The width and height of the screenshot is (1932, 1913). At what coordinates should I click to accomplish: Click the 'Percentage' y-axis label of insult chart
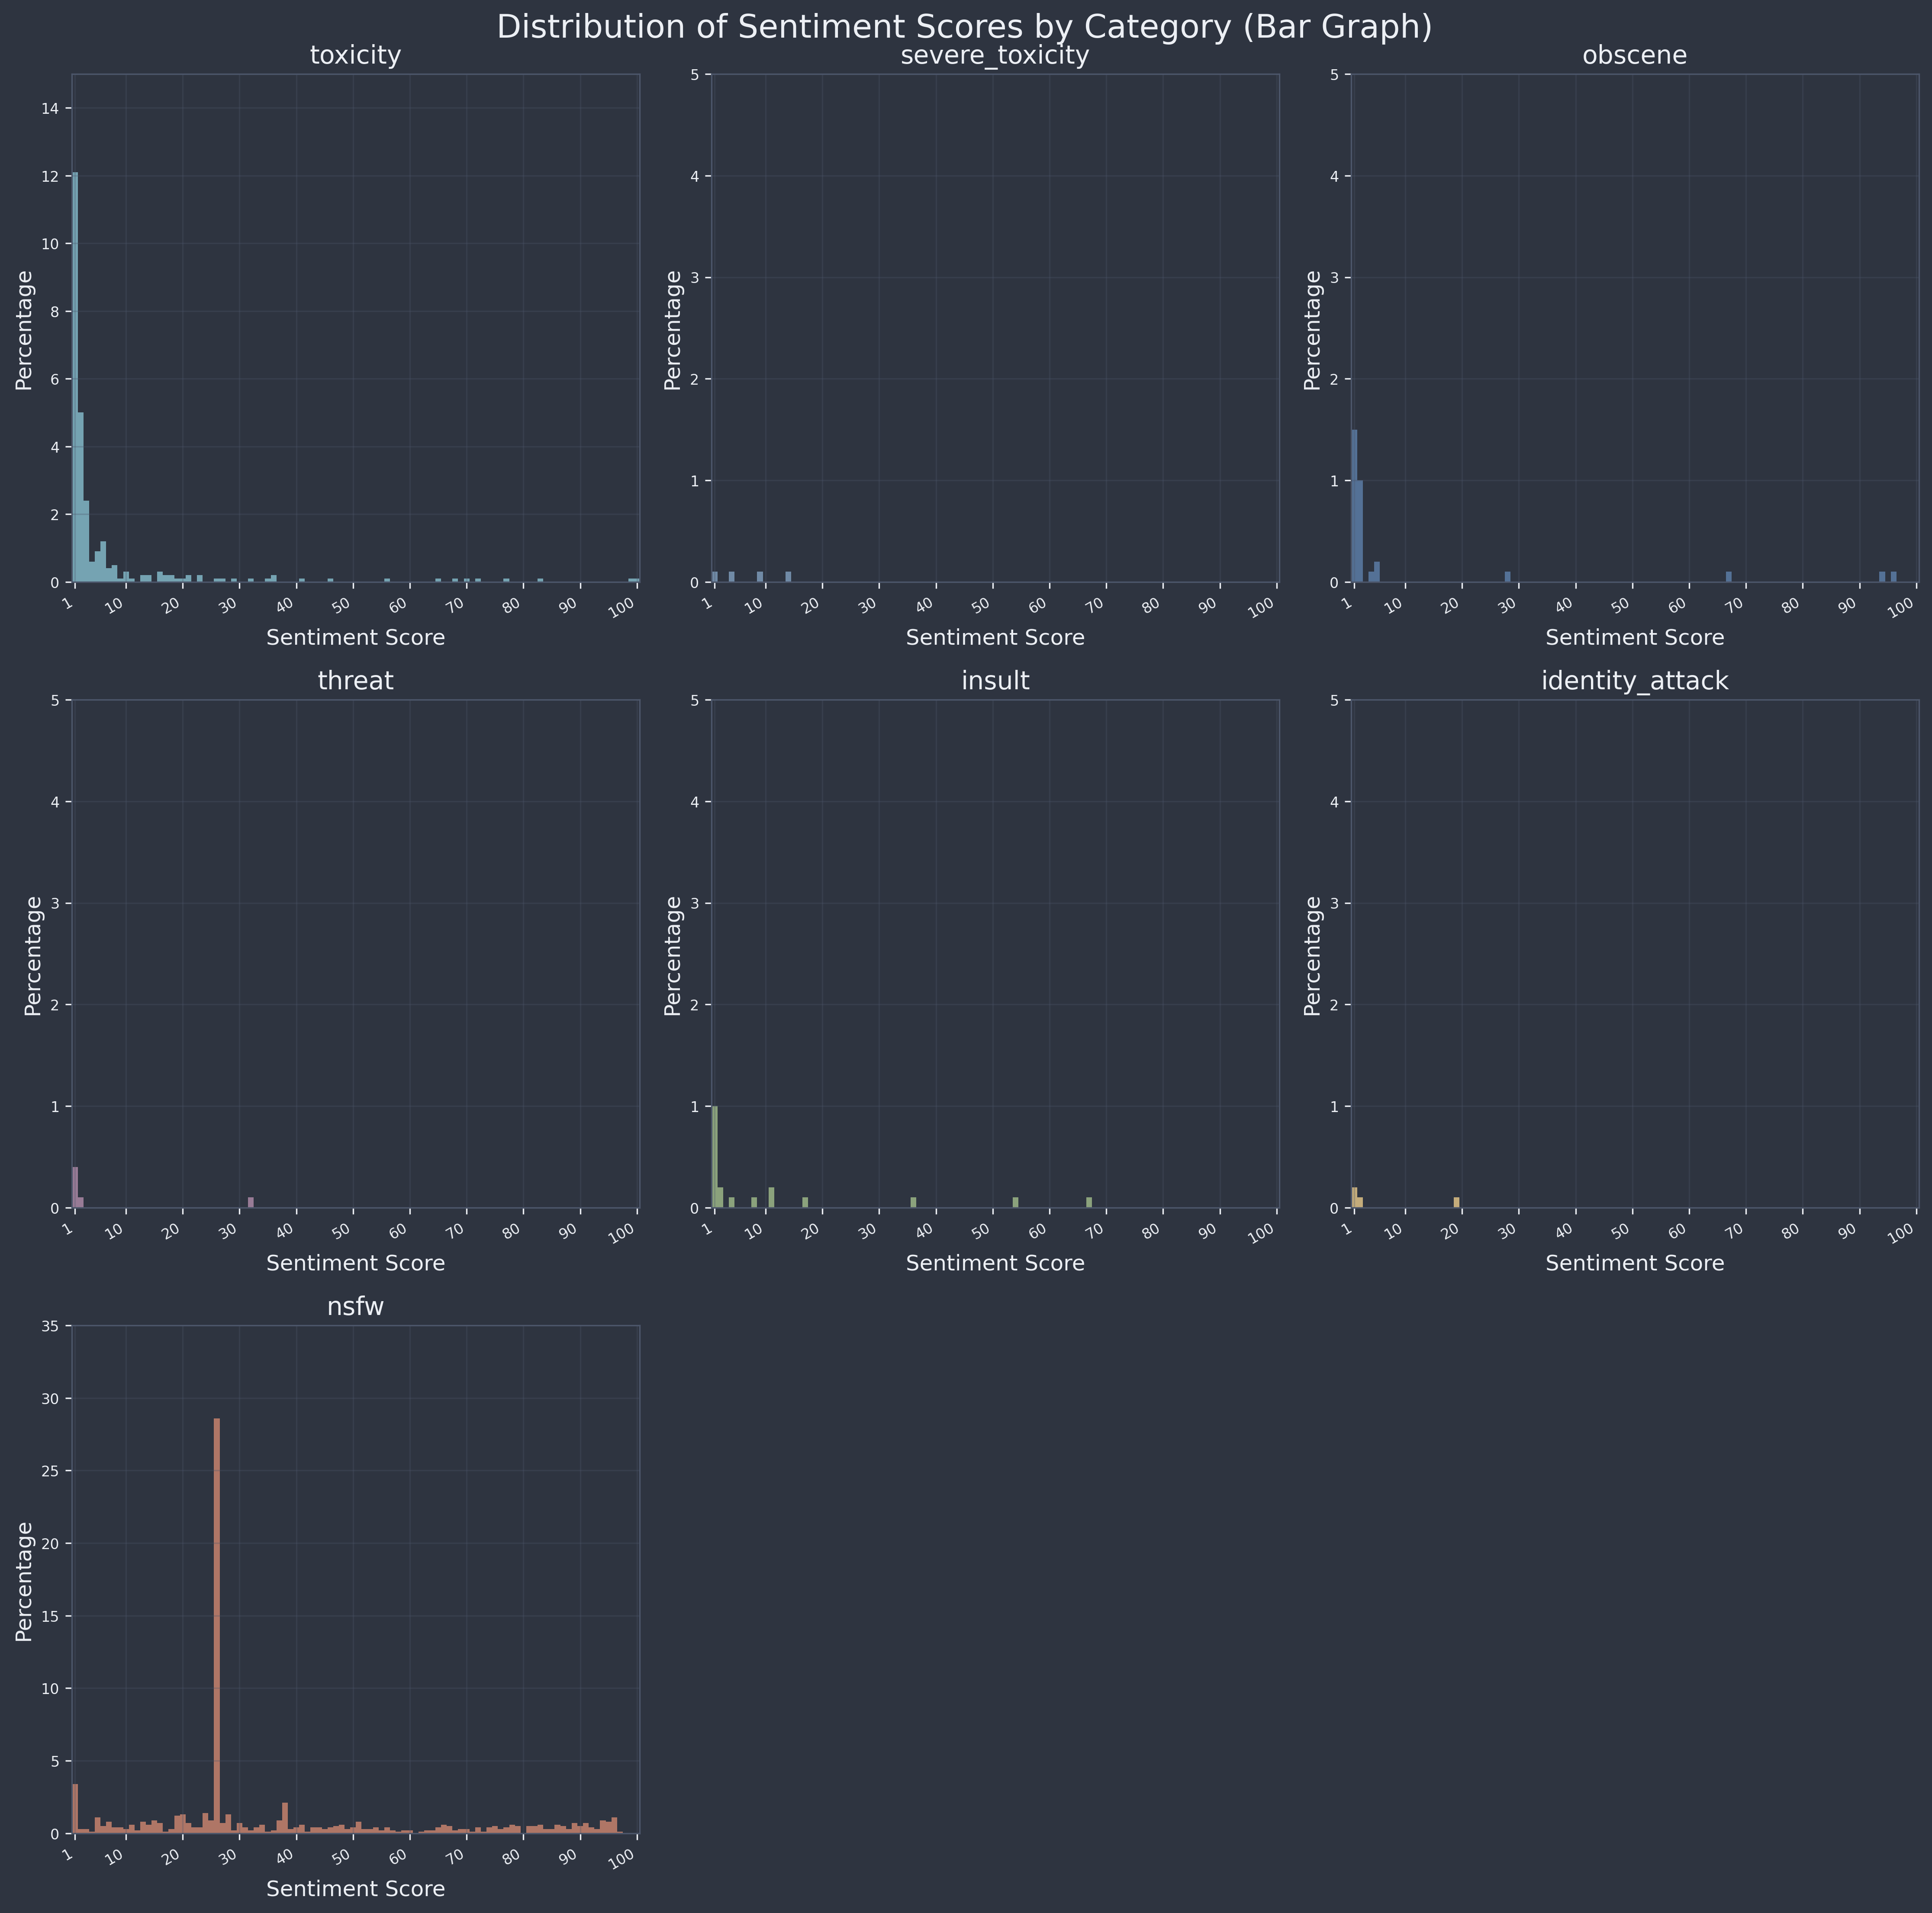673,956
